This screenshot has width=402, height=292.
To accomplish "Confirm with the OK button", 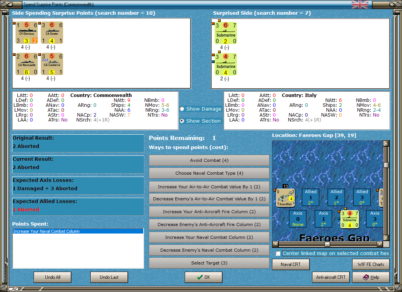I will [x=204, y=277].
